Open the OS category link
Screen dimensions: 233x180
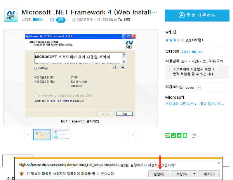(x=52, y=20)
